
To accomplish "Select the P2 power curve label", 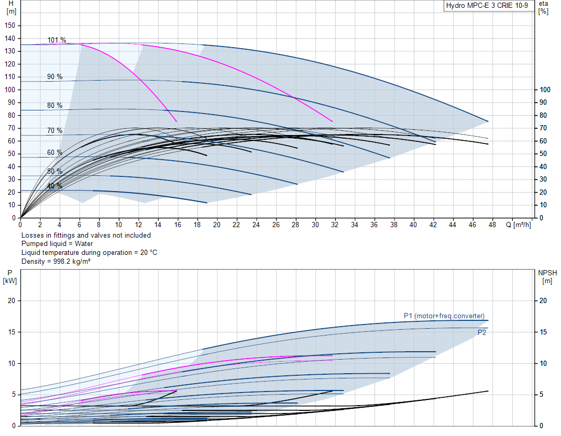I will pos(481,332).
